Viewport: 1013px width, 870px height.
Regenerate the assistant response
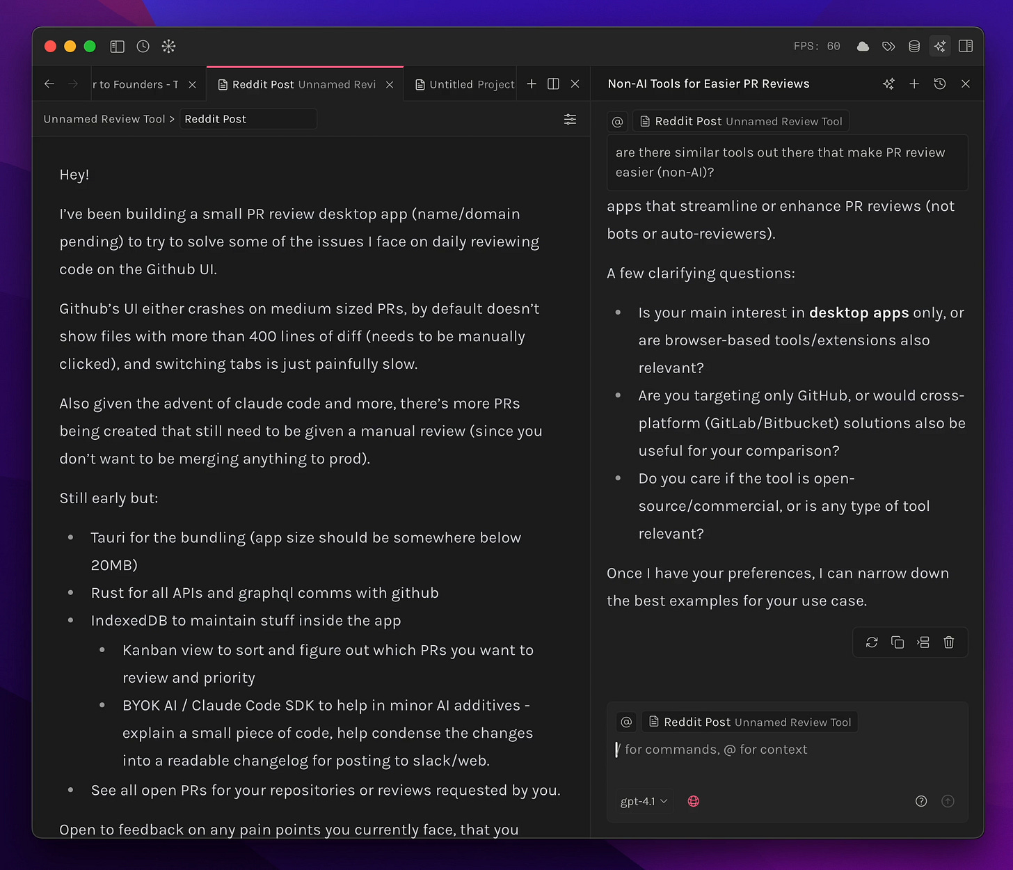pos(872,642)
